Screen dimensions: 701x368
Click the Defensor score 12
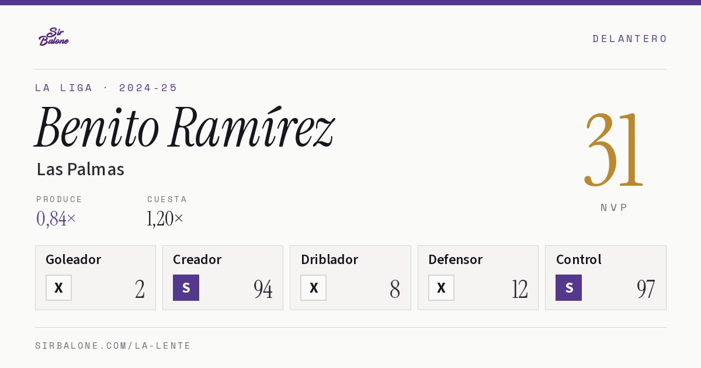click(519, 289)
